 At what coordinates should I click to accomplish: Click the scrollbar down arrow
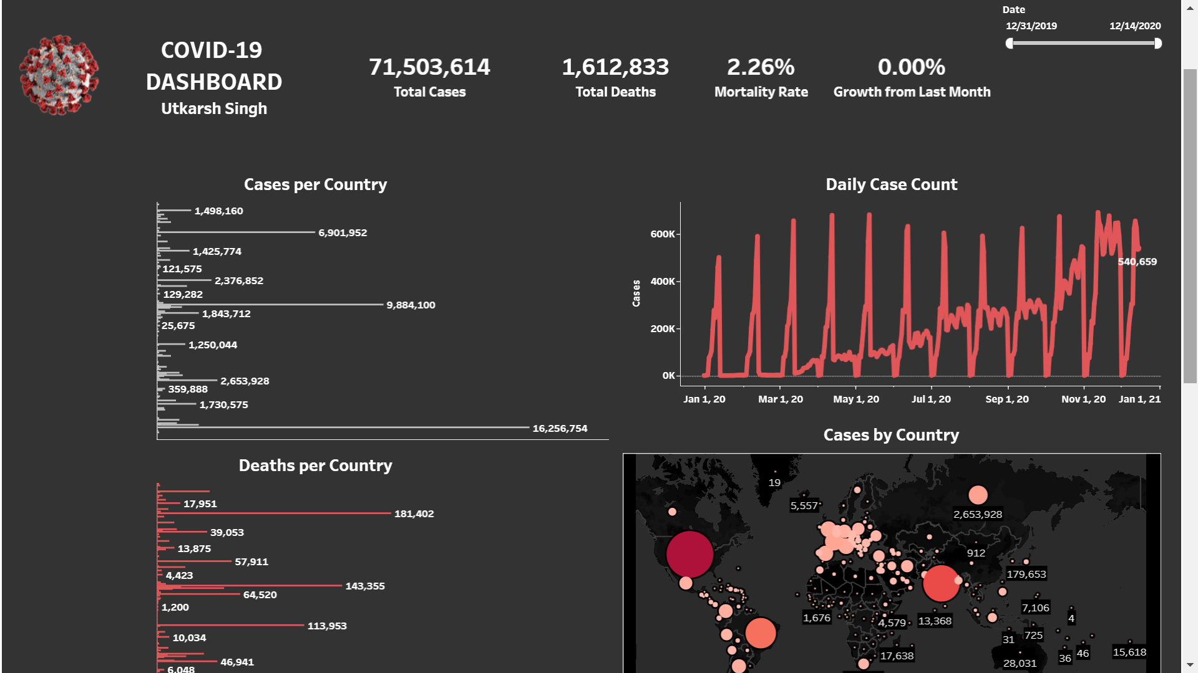1190,665
